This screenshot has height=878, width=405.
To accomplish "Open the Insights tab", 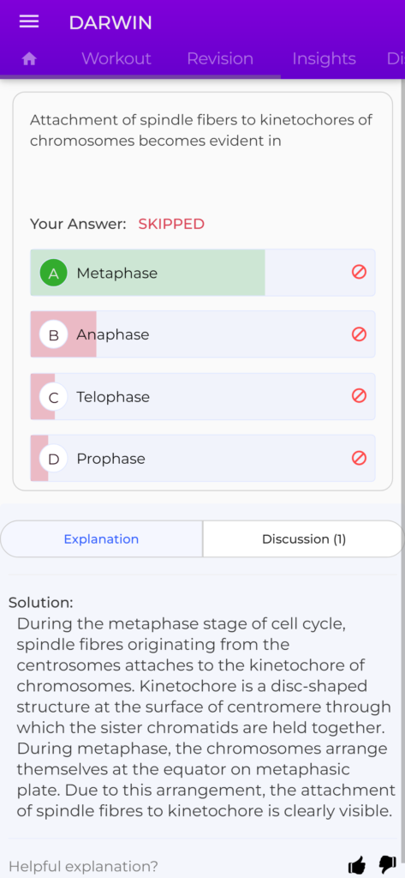I will tap(324, 59).
